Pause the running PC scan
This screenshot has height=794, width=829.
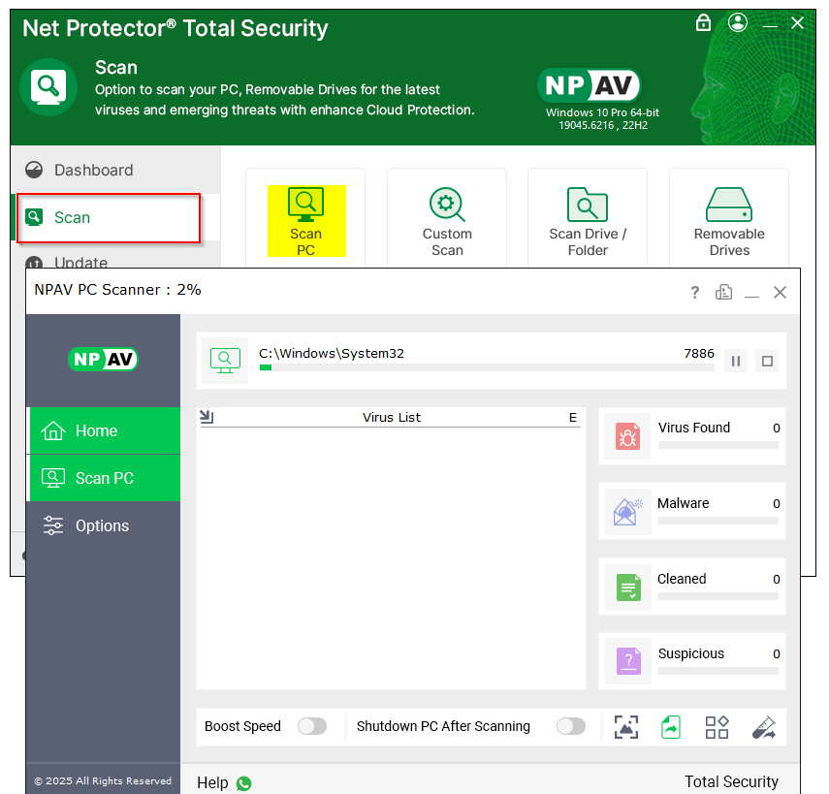(736, 361)
